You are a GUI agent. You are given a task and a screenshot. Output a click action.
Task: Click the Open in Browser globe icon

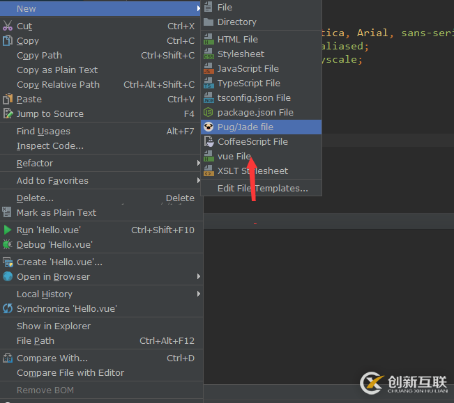(8, 276)
